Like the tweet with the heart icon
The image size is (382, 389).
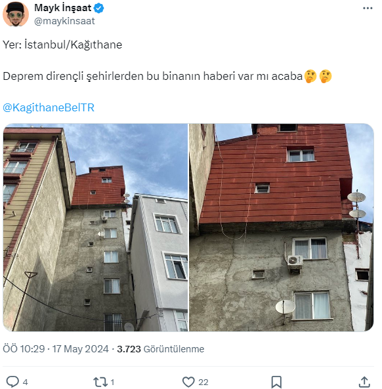(188, 382)
